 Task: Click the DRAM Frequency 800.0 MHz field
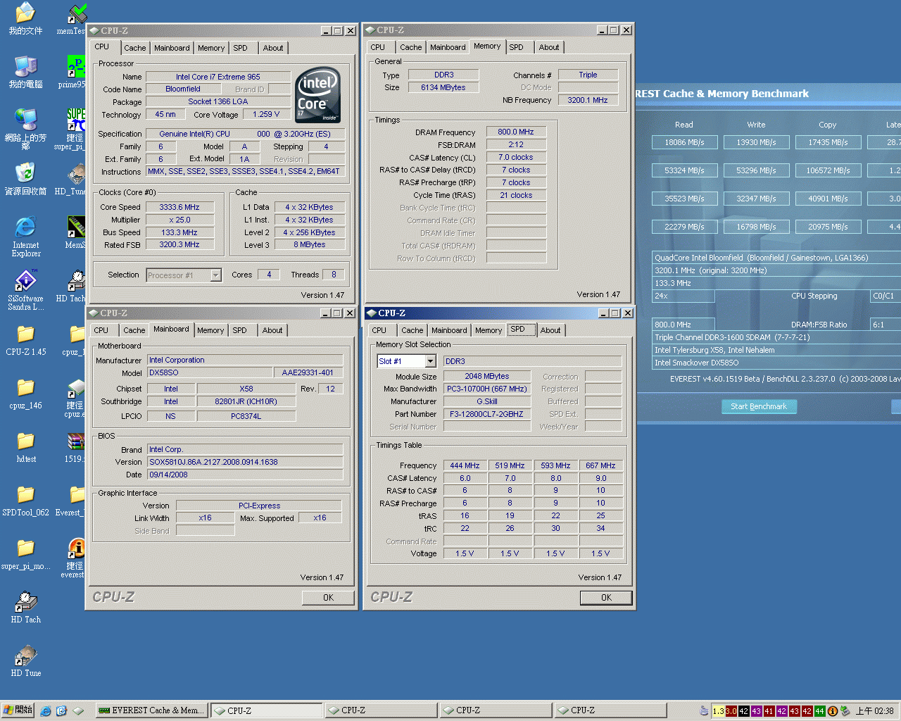pyautogui.click(x=516, y=132)
